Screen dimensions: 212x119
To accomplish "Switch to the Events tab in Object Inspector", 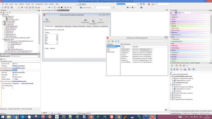I will click(x=10, y=61).
